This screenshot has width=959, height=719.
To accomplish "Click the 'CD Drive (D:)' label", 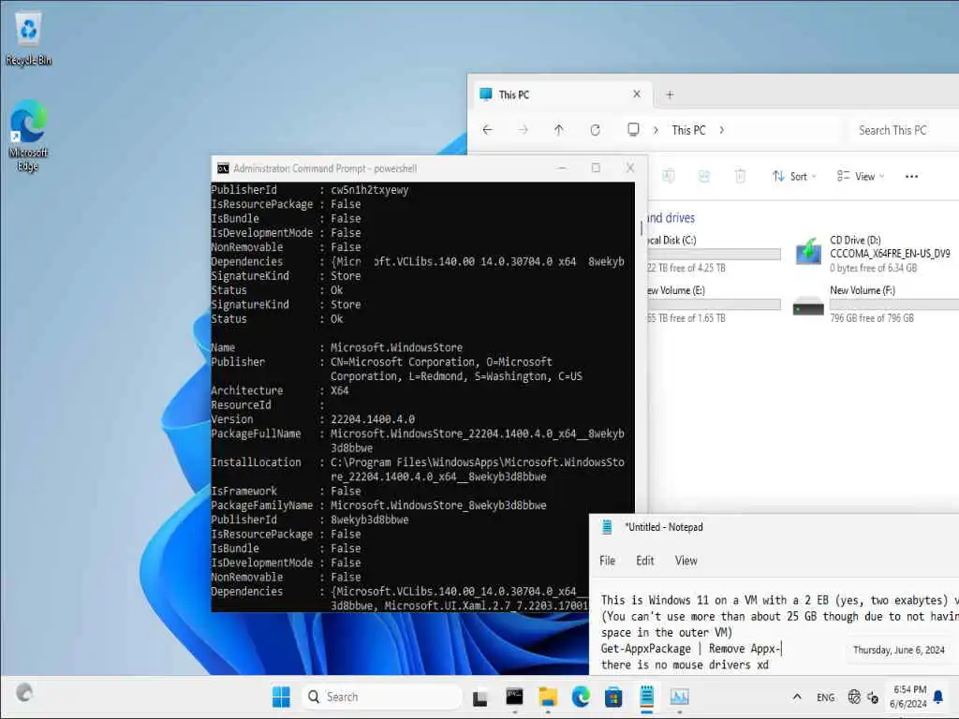I will (855, 240).
